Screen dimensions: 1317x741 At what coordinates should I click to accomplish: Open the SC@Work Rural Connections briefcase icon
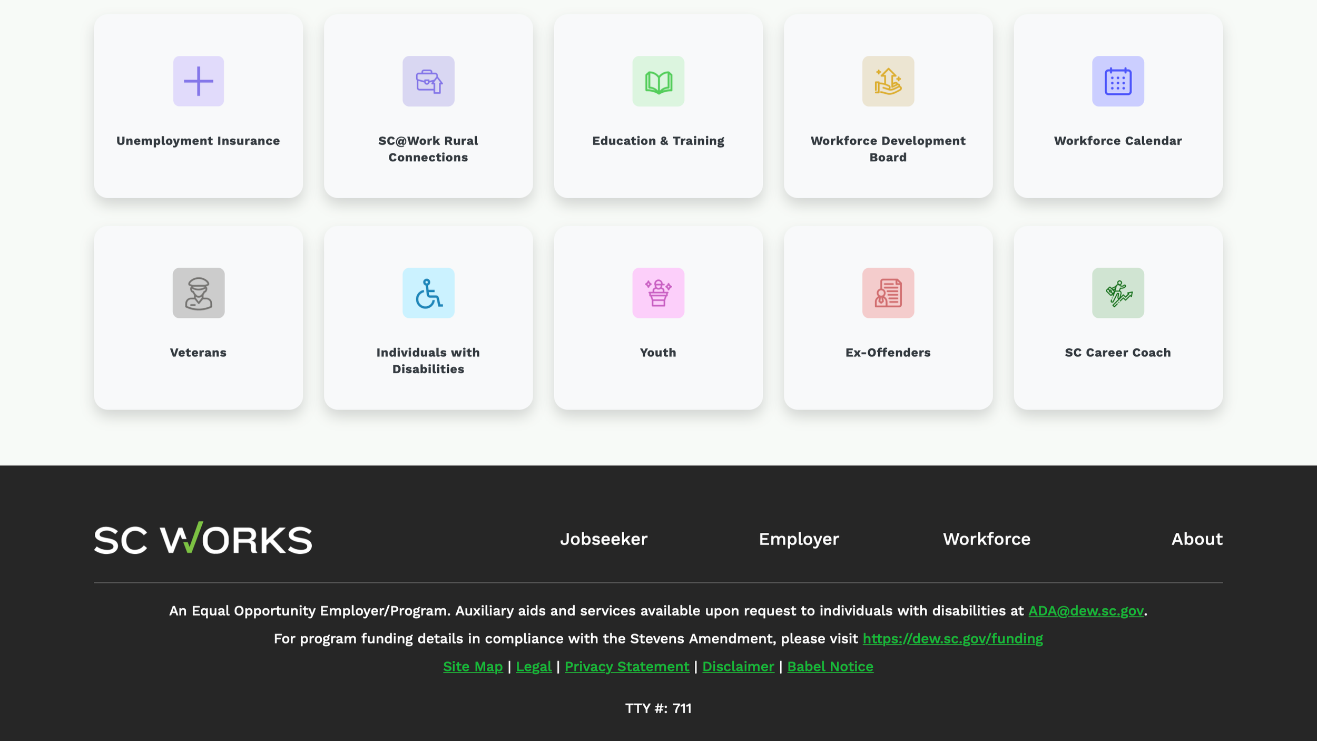point(428,81)
